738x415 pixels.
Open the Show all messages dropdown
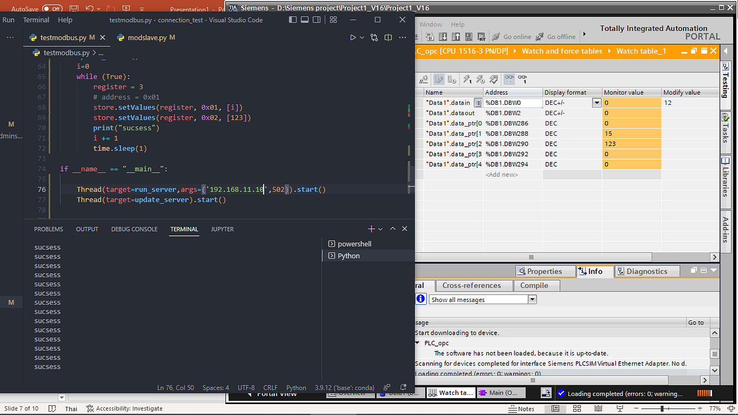click(x=533, y=299)
